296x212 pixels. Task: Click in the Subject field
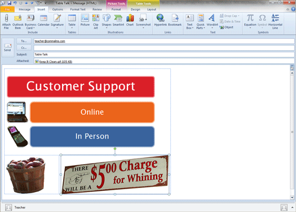click(164, 55)
